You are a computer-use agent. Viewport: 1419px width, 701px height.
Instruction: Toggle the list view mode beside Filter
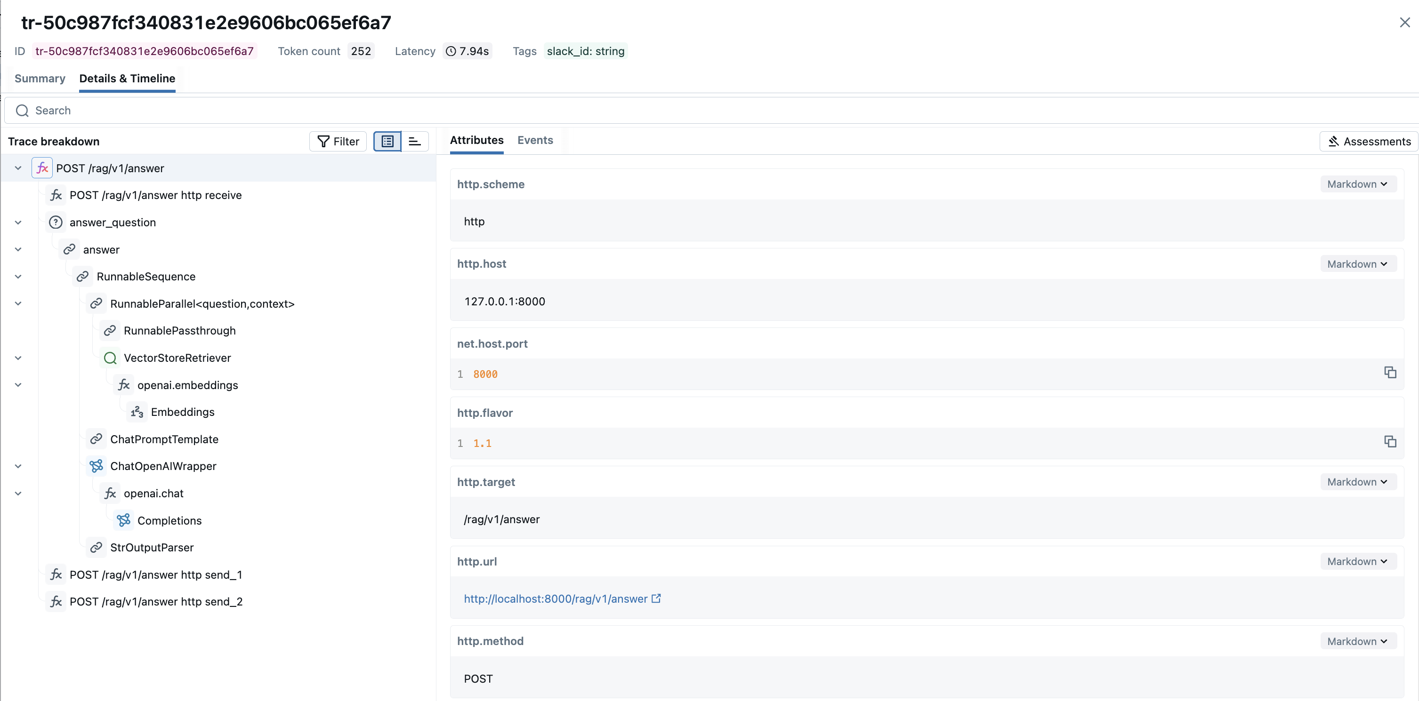pyautogui.click(x=387, y=141)
